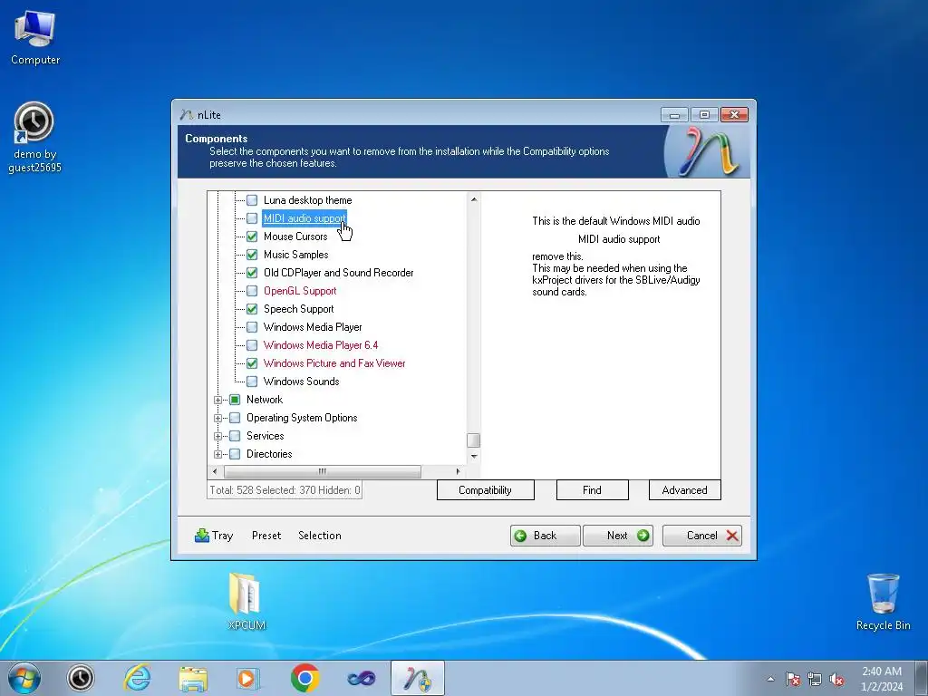Check the Services group box
Screen dimensions: 928x696
(235, 436)
